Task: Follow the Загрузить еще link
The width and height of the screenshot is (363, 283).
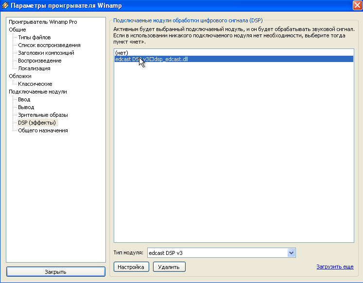Action: tap(335, 267)
